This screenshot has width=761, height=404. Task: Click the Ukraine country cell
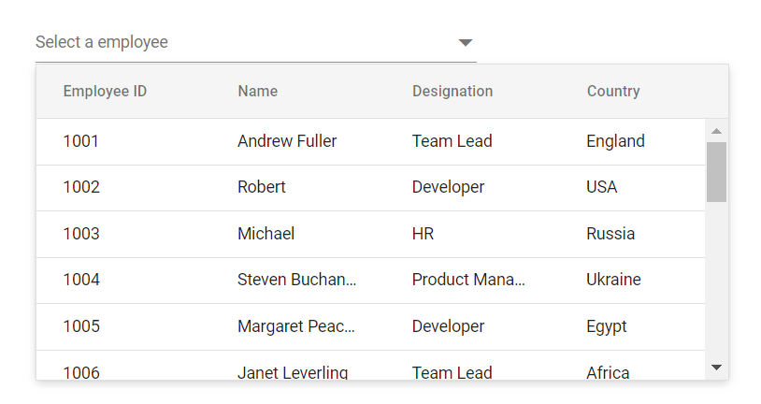pyautogui.click(x=613, y=280)
